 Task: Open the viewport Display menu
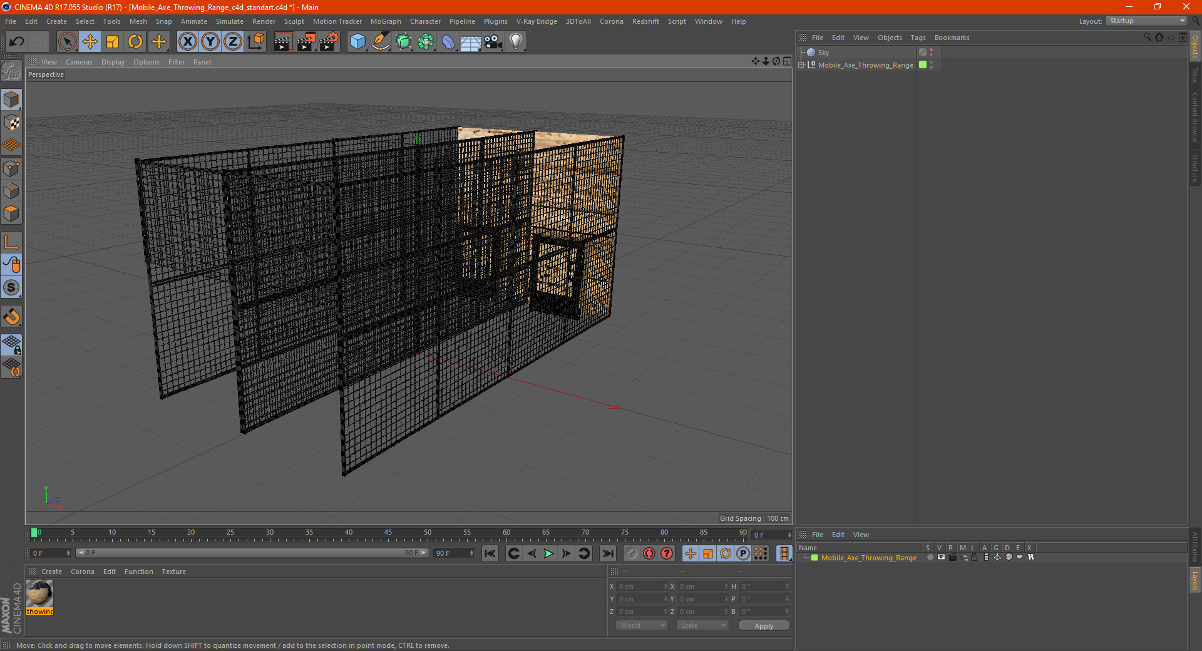[x=113, y=62]
